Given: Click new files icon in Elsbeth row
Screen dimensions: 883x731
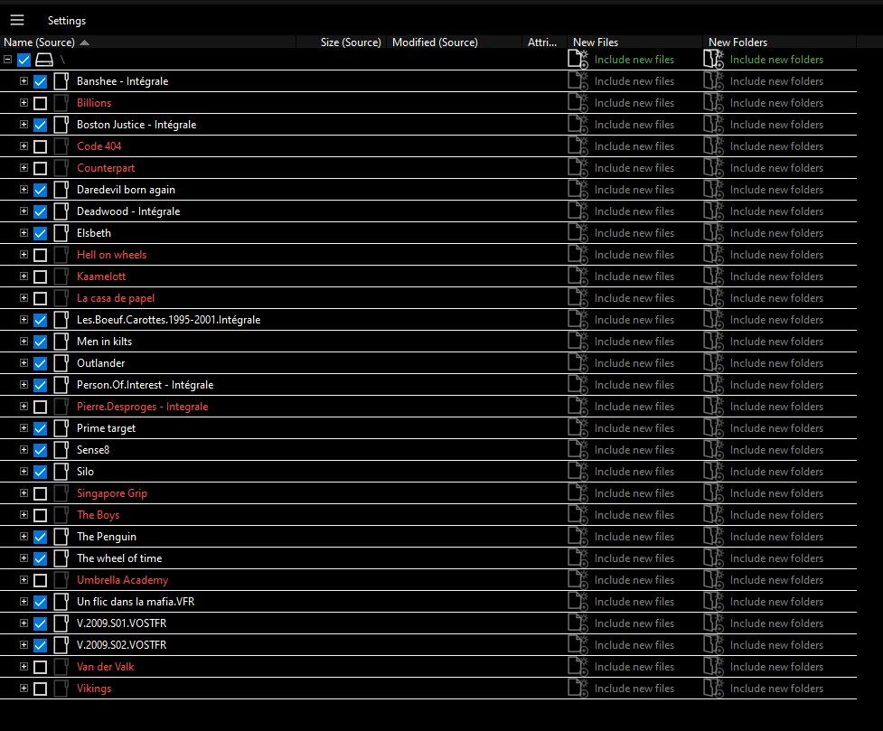Looking at the screenshot, I should coord(578,232).
